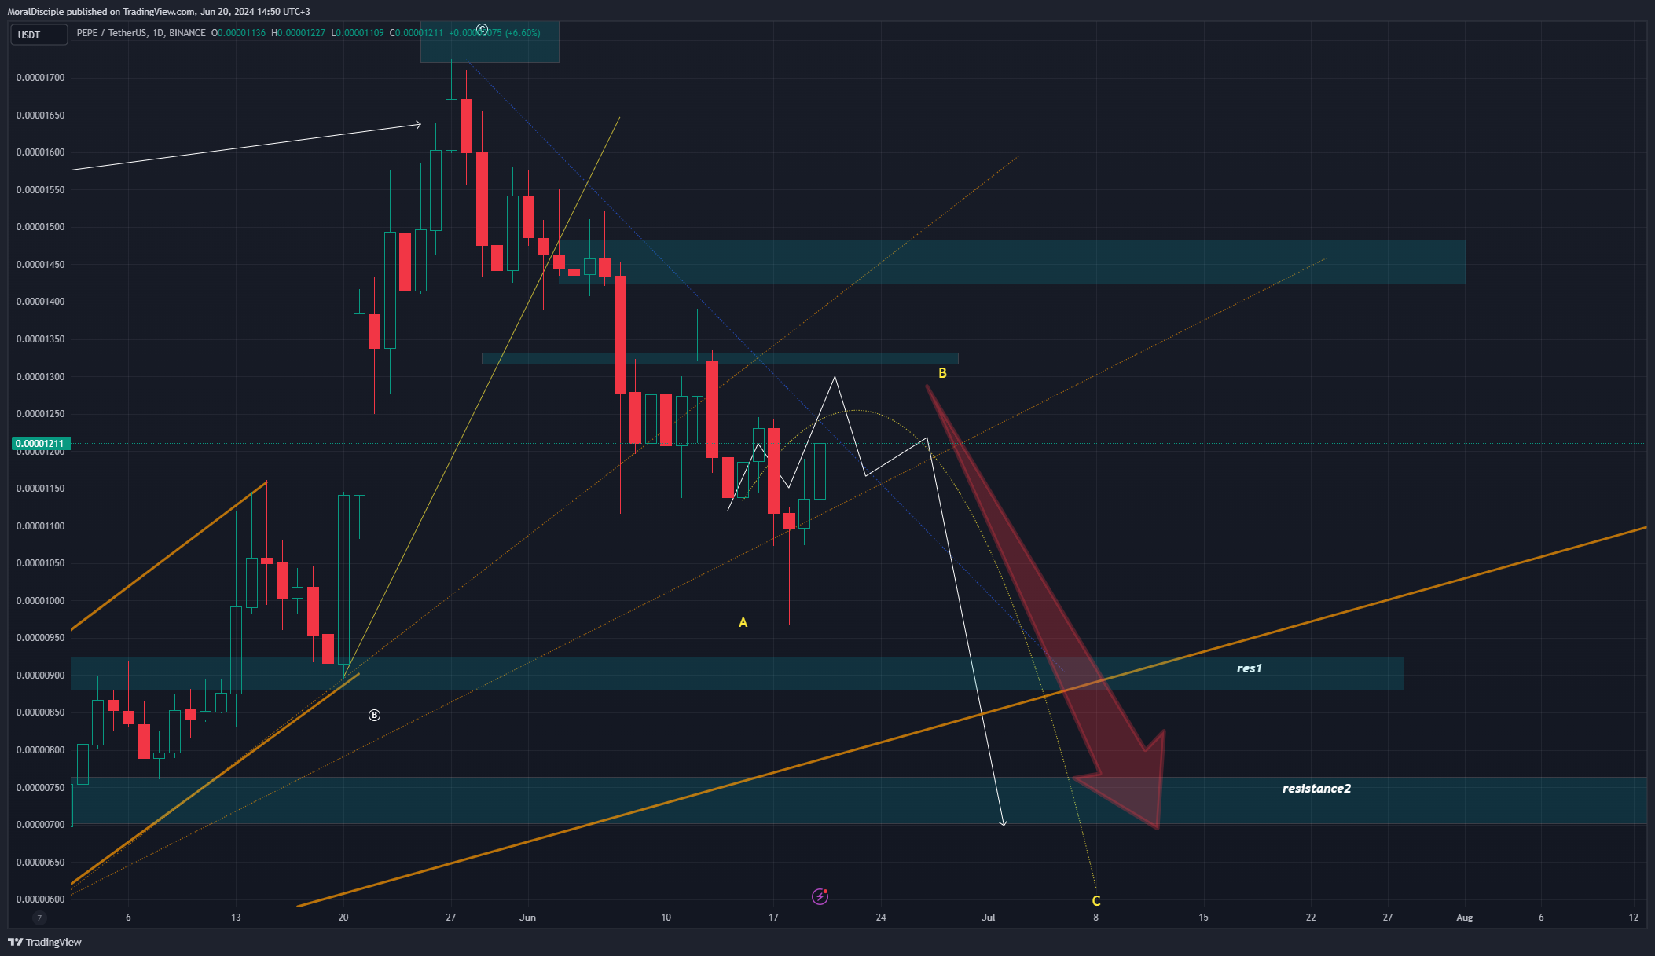This screenshot has height=956, width=1655.
Task: Click the lightning bolt event icon
Action: click(820, 896)
